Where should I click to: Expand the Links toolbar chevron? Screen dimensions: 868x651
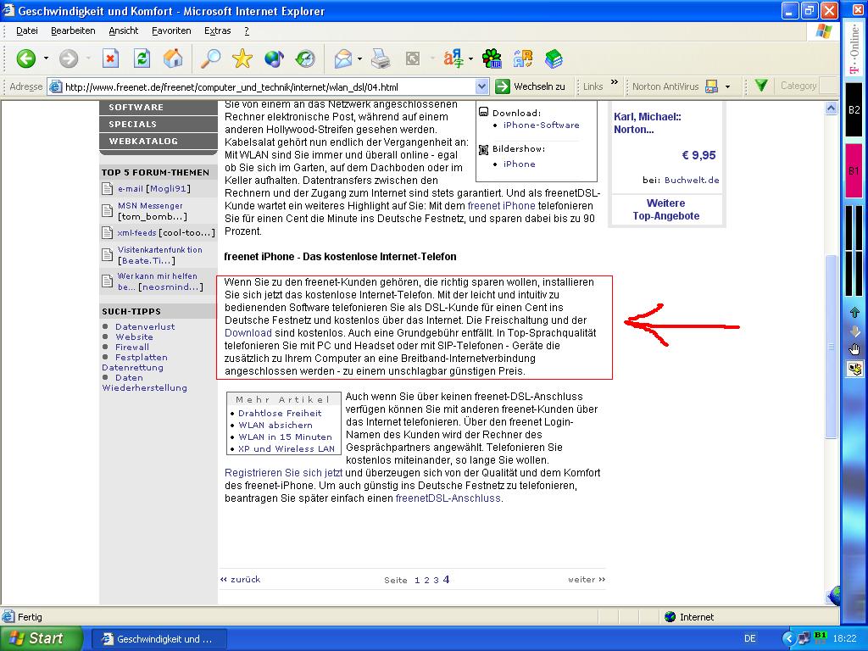[x=614, y=82]
